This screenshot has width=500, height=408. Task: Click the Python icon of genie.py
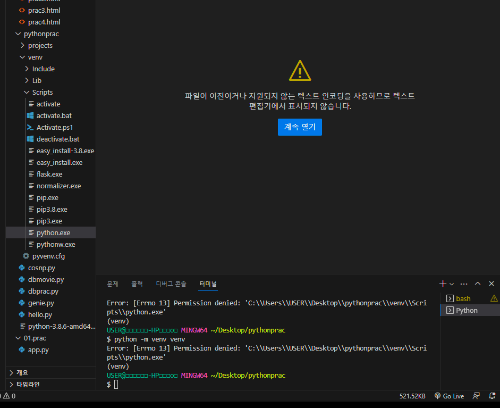click(22, 303)
